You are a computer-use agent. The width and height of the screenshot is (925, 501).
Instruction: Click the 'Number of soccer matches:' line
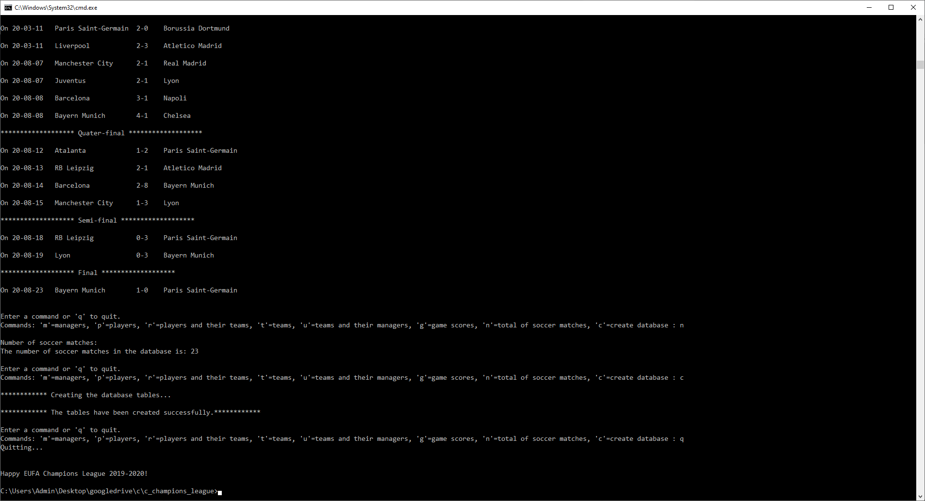coord(49,342)
